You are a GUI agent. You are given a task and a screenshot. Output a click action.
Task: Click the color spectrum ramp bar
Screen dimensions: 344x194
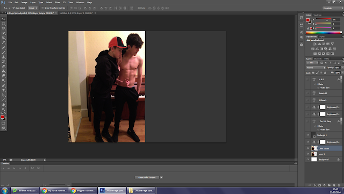(x=324, y=33)
